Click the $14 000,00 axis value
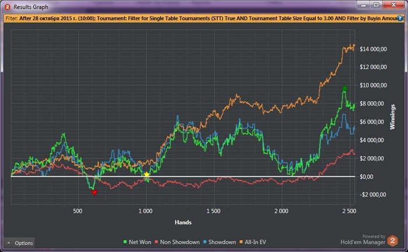Screen dimensions: 408x252 pos(373,49)
